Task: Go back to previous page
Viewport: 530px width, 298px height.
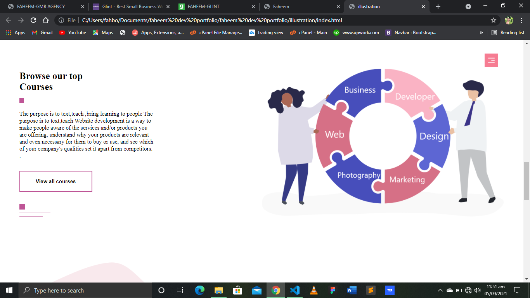Action: [9, 20]
